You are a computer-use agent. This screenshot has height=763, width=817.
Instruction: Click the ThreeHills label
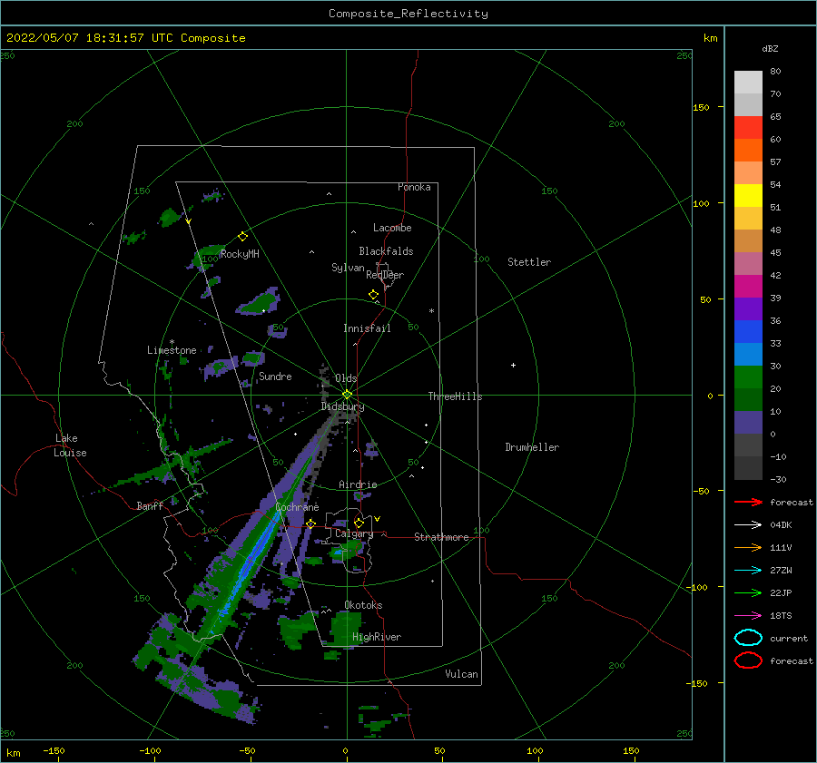(x=455, y=396)
